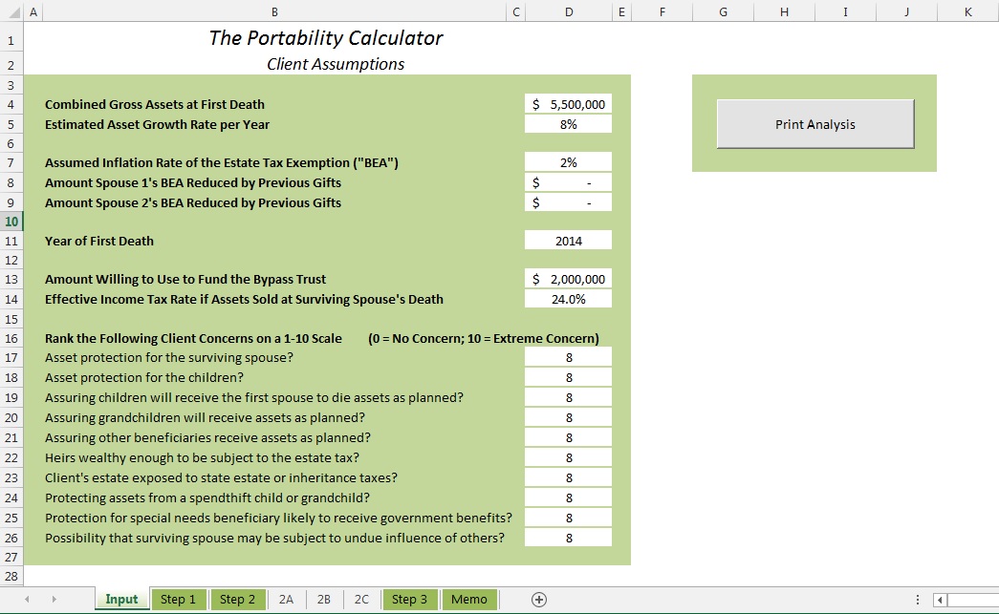Click the 8% asset growth rate cell
Image resolution: width=999 pixels, height=614 pixels.
click(x=568, y=124)
